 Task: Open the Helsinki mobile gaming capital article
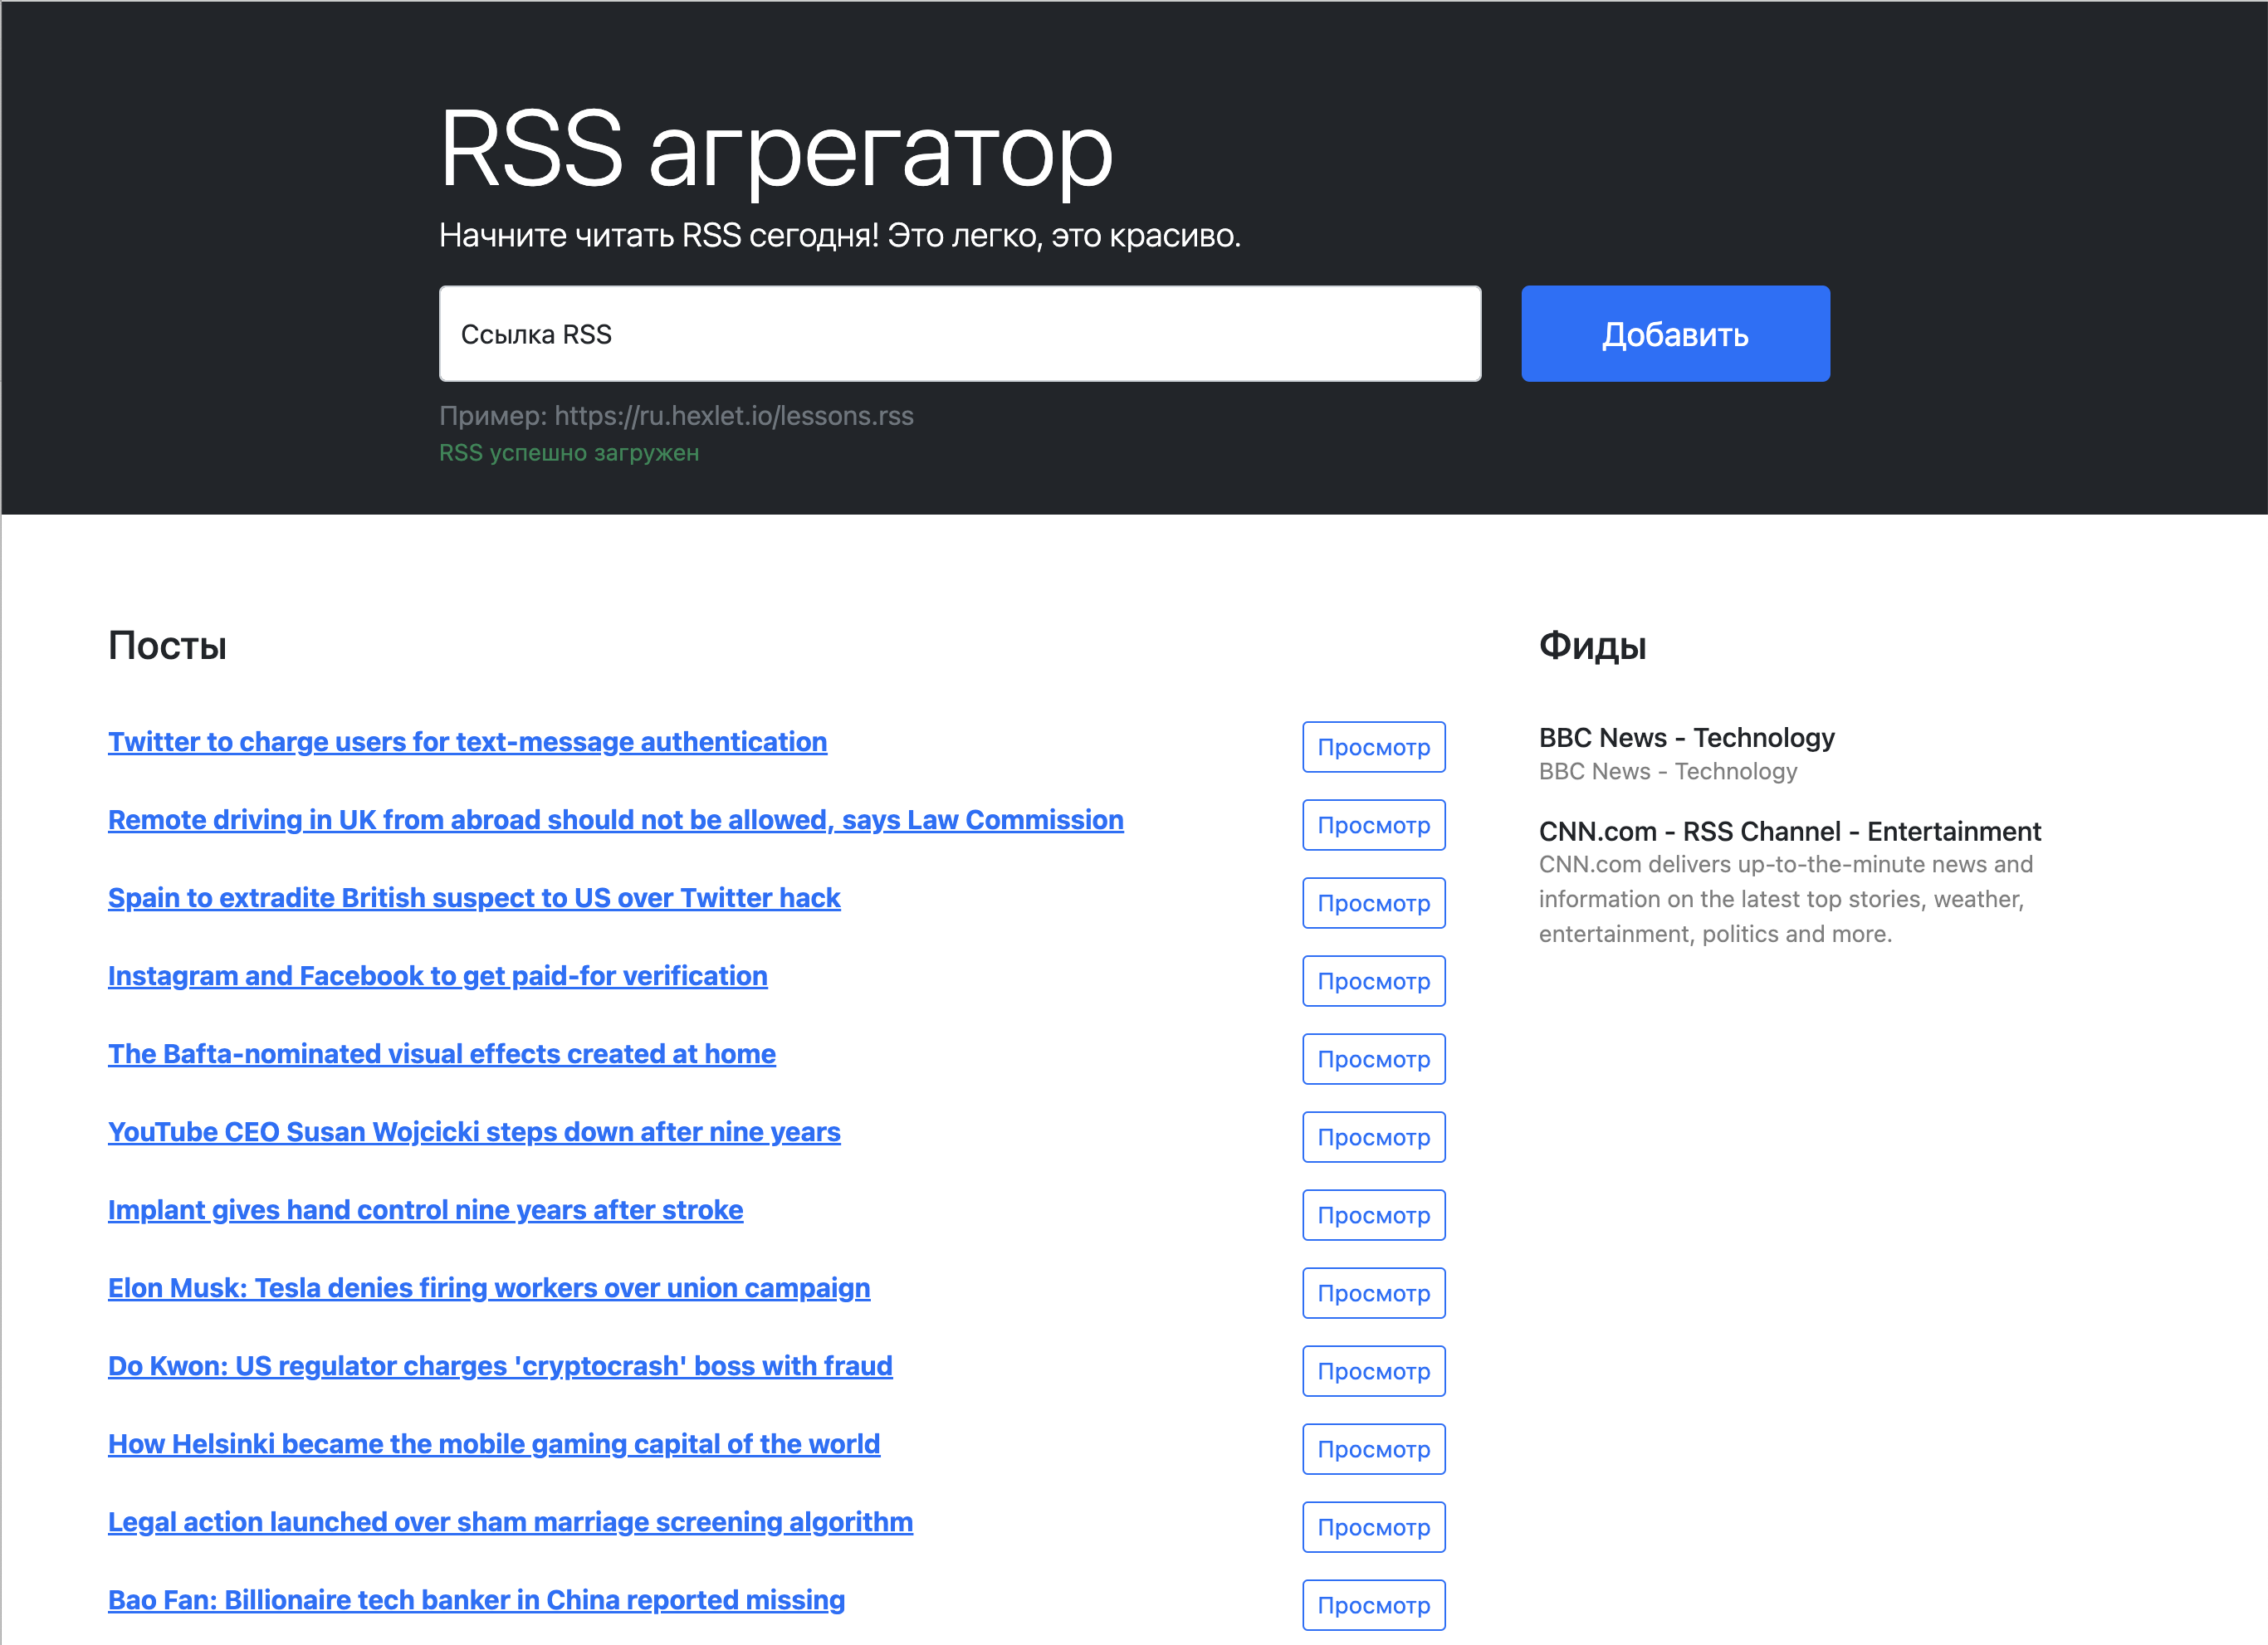pyautogui.click(x=493, y=1443)
